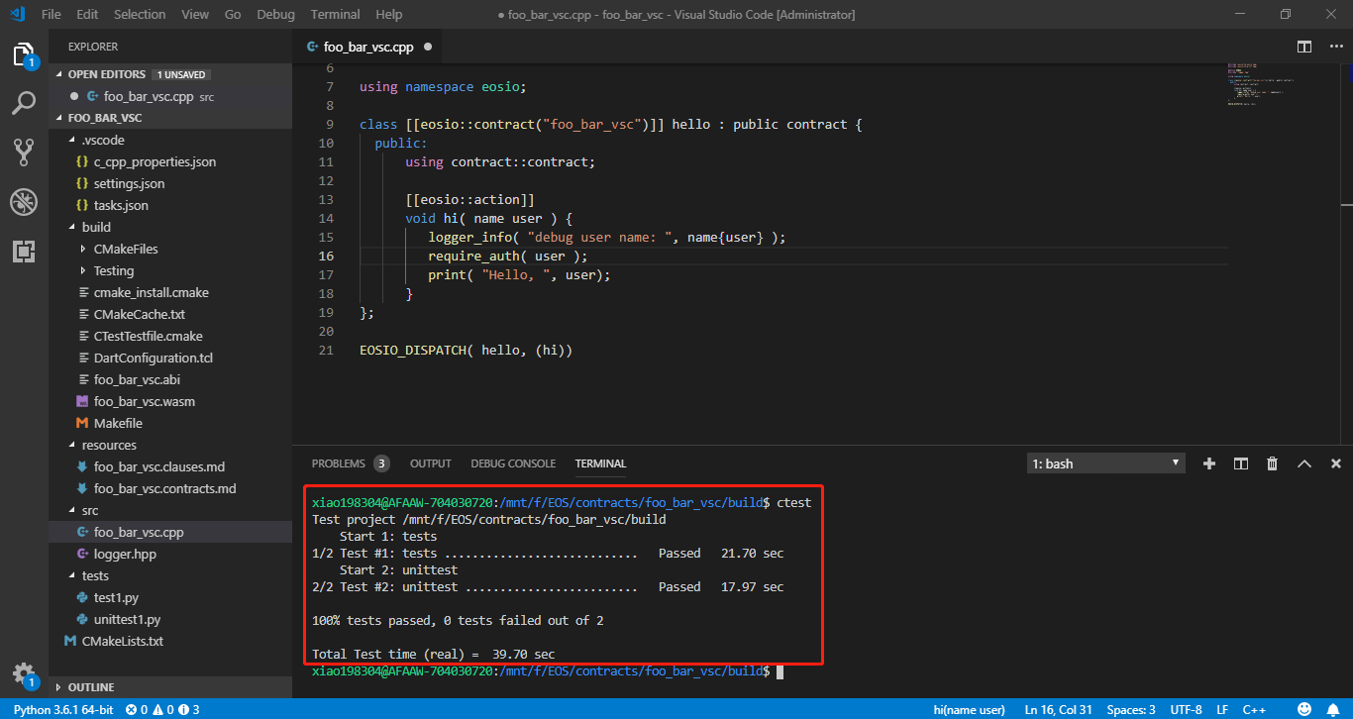Kill the terminal with trash icon
Viewport: 1353px width, 719px height.
point(1272,463)
